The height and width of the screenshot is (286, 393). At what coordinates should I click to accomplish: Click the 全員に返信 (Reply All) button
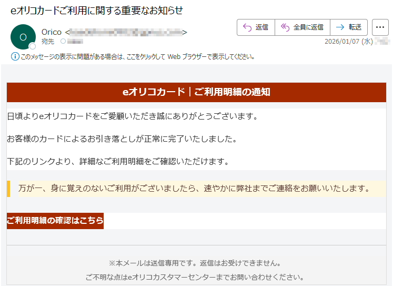click(x=303, y=27)
